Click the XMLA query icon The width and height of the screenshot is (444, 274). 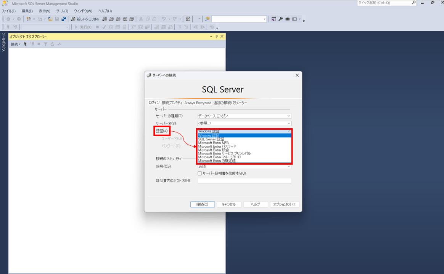point(125,19)
